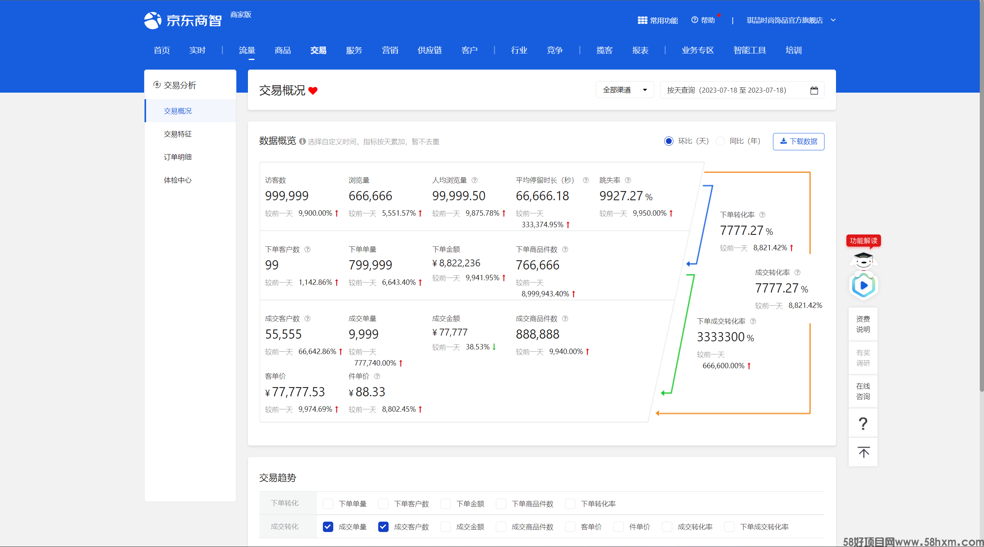Click the page vertical scrollbar
The image size is (984, 547).
[982, 196]
